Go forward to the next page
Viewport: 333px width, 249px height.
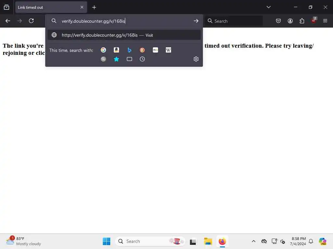(20, 21)
